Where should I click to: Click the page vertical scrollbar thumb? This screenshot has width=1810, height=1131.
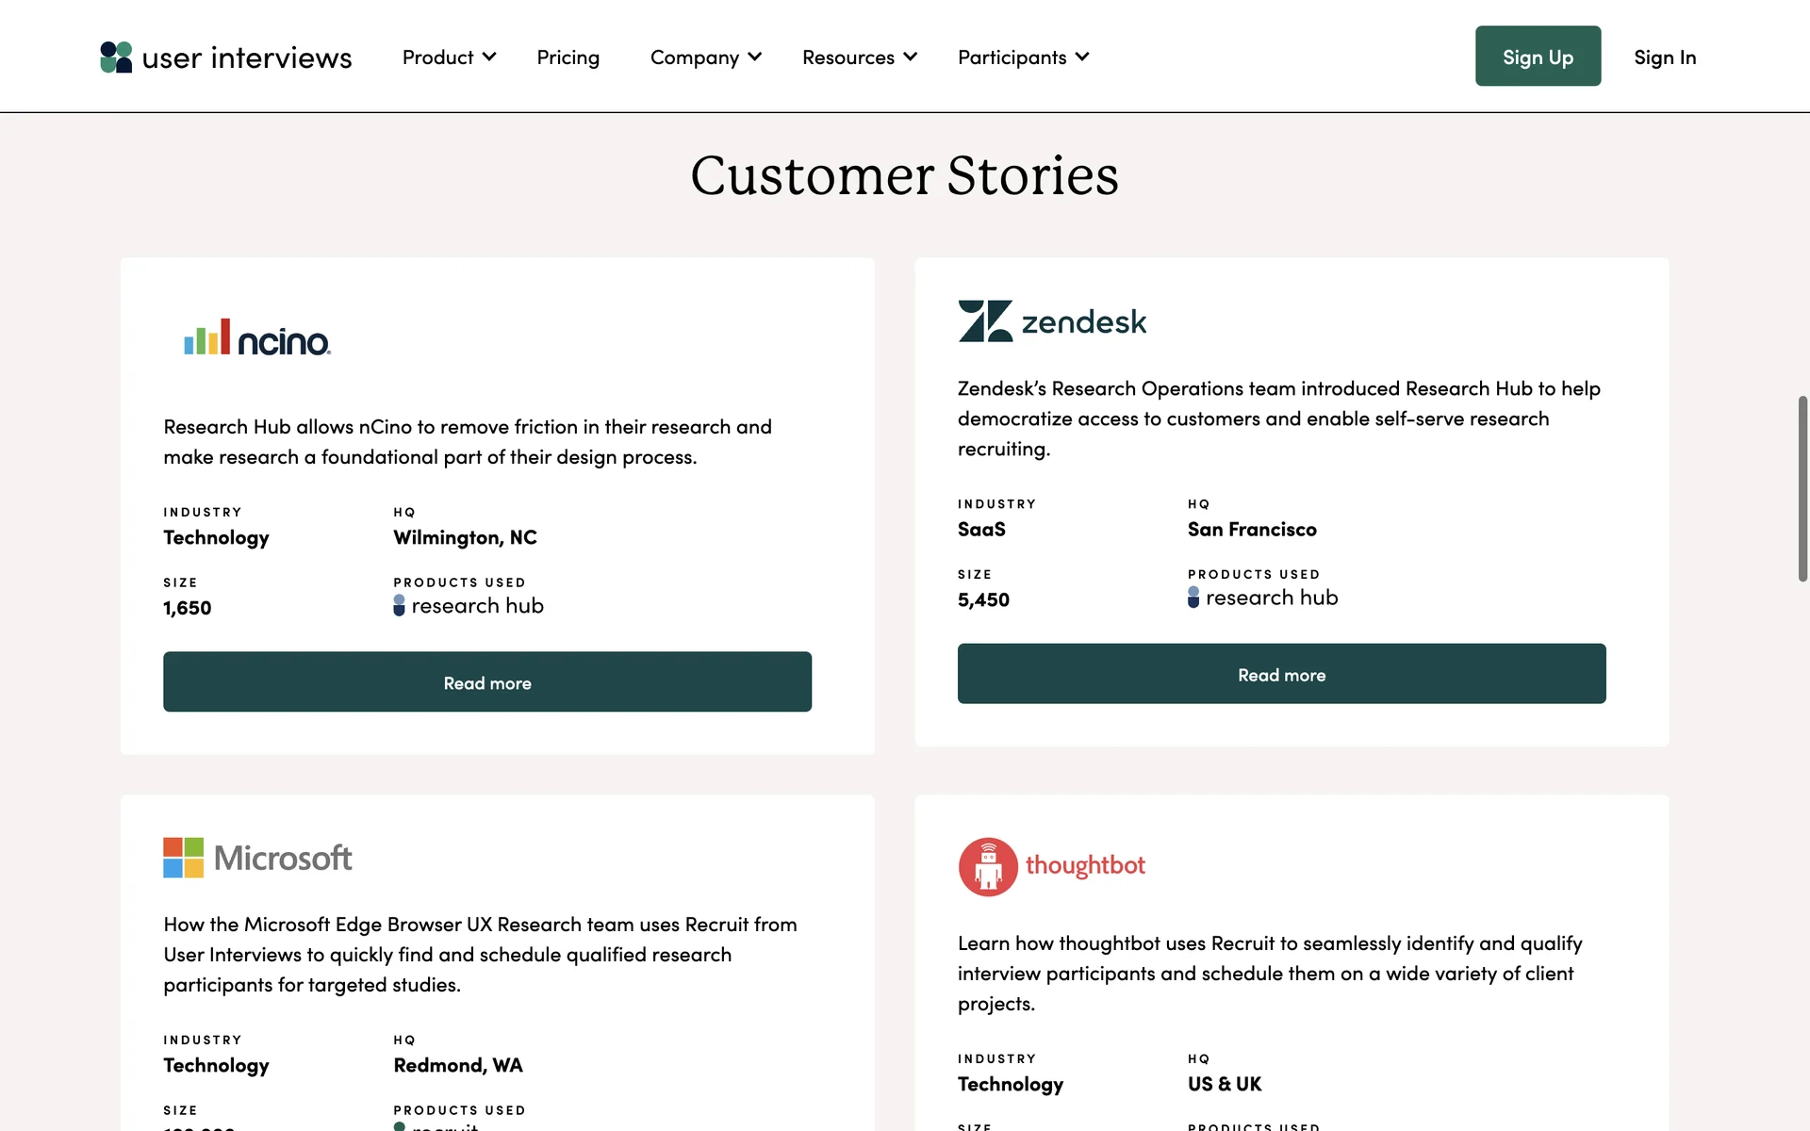tap(1802, 488)
